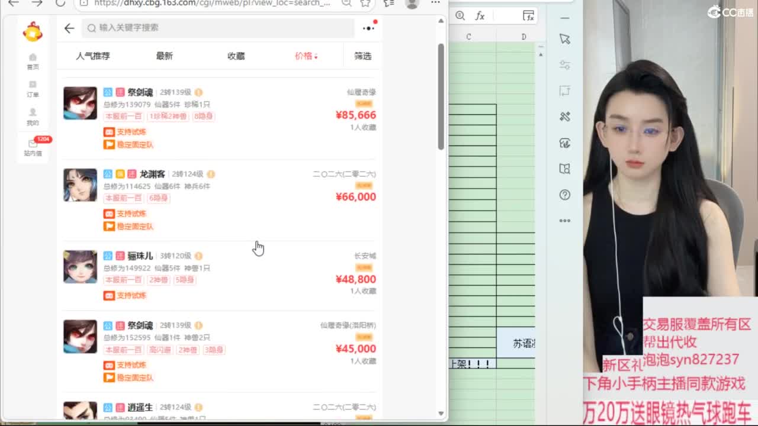Choose the selection arrow tool in spreadsheet sidebar
The height and width of the screenshot is (426, 758).
coord(564,39)
